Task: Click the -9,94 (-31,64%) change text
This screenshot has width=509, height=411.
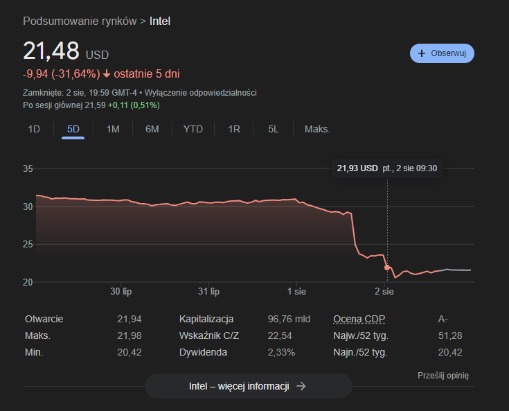Action: pos(62,73)
